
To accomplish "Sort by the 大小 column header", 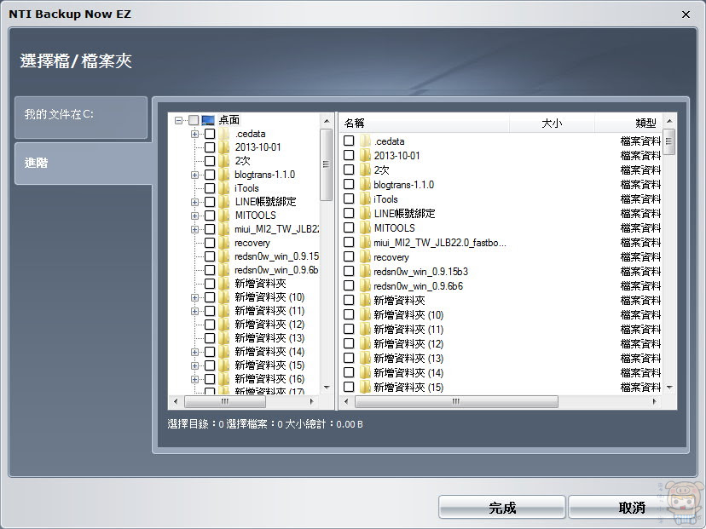I will (x=552, y=123).
